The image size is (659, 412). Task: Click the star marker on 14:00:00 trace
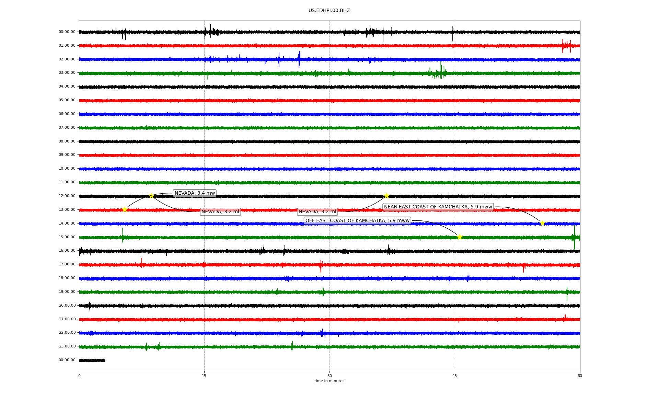pos(542,223)
